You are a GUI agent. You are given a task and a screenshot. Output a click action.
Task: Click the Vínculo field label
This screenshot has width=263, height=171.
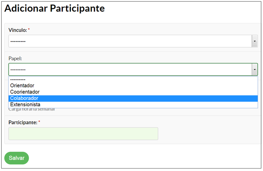(18, 30)
